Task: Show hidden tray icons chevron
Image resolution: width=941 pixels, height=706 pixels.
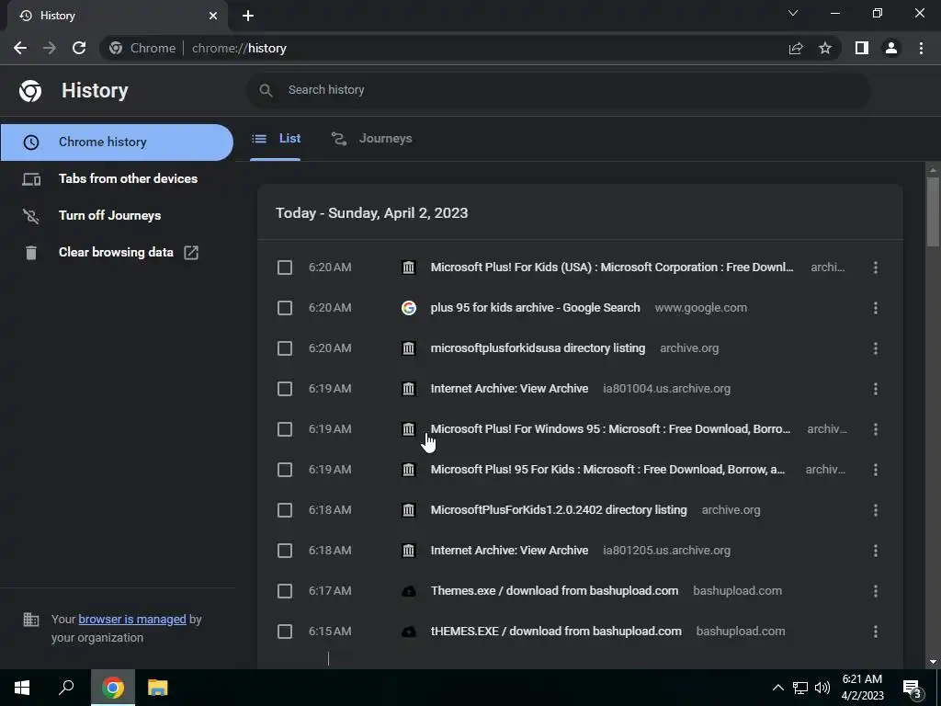Action: click(777, 688)
